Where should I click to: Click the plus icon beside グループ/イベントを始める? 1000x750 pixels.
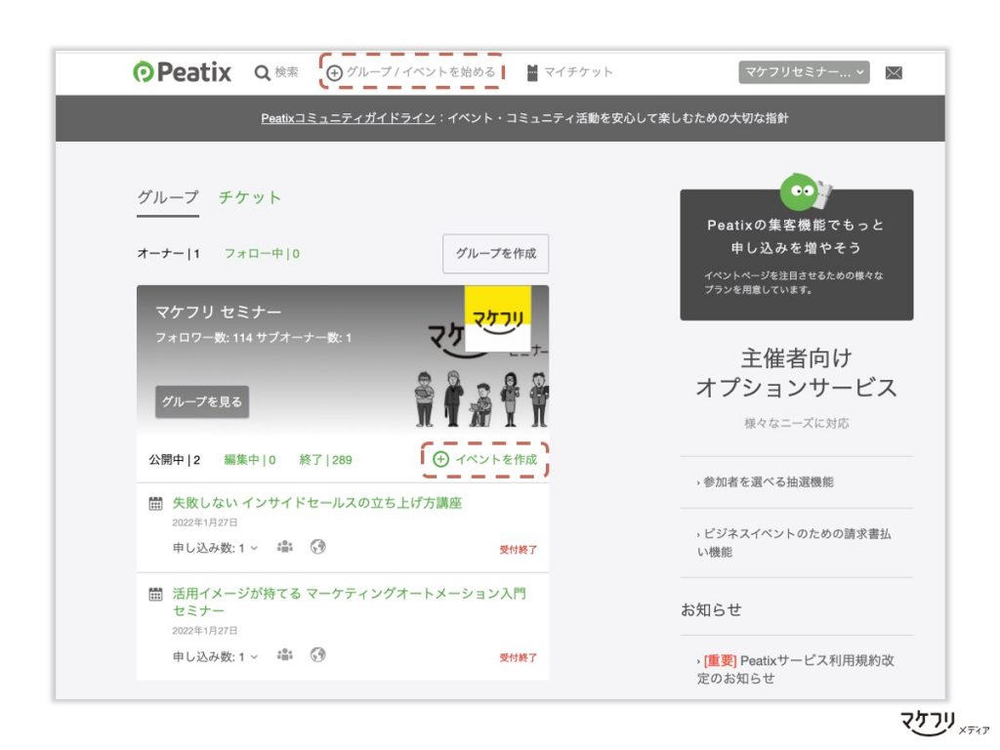336,71
